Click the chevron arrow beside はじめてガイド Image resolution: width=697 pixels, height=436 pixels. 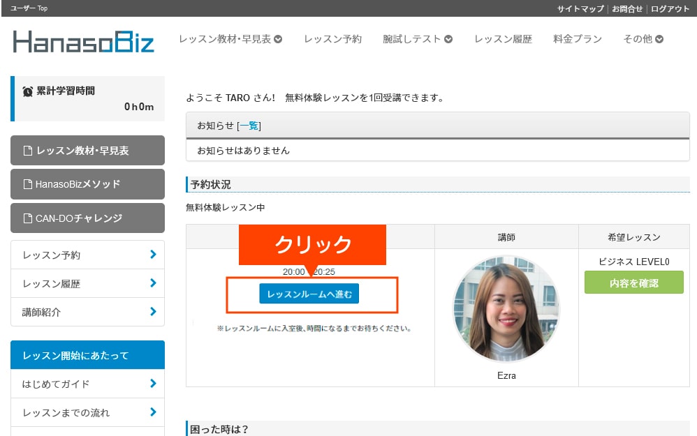tap(154, 384)
